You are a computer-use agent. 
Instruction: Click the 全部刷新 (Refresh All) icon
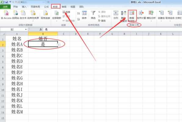click(x=56, y=16)
